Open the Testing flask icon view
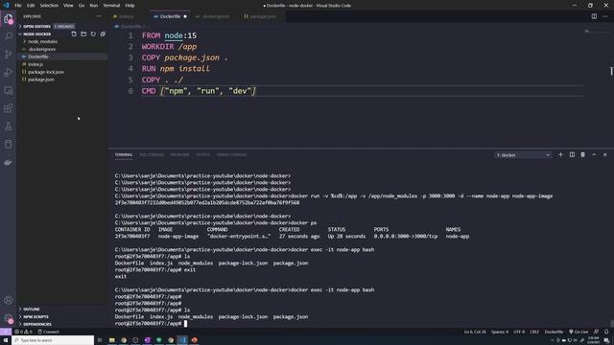The height and width of the screenshot is (345, 614). (x=9, y=126)
